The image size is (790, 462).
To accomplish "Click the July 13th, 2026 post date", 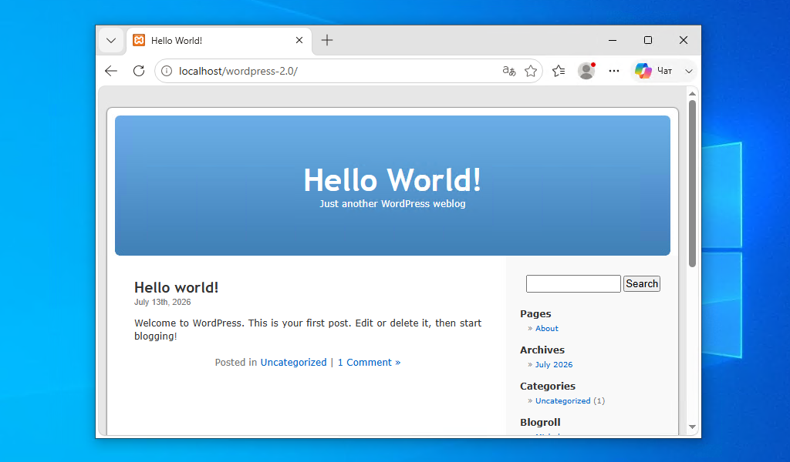I will click(162, 302).
